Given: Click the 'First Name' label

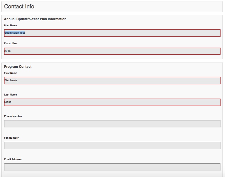Looking at the screenshot, I should [x=11, y=73].
